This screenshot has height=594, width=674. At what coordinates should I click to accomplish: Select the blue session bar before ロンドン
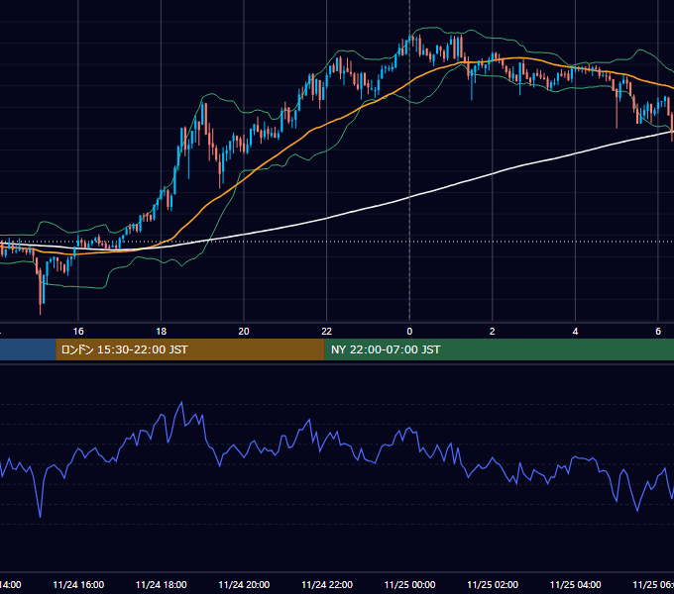[x=28, y=349]
